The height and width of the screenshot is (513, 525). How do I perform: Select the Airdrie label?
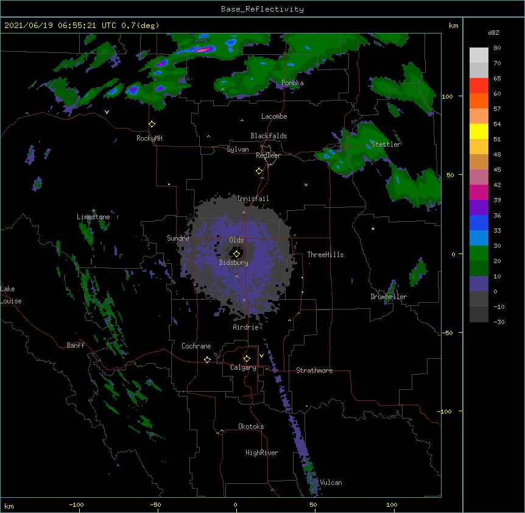[246, 327]
